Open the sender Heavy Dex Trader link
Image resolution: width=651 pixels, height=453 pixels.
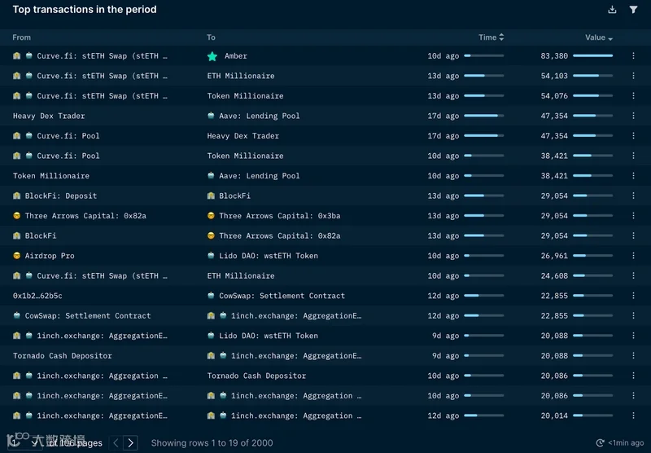[x=49, y=116]
